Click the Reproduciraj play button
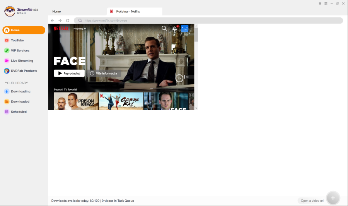The height and width of the screenshot is (206, 348). pyautogui.click(x=69, y=73)
